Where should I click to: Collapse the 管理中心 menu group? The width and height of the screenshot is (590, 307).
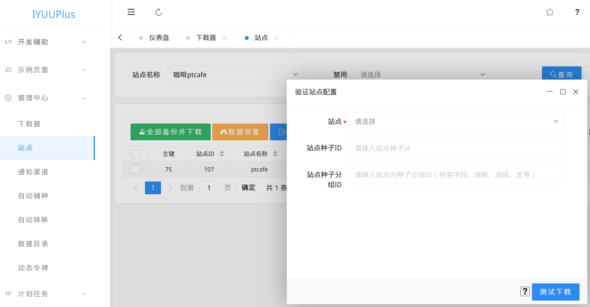[x=84, y=98]
